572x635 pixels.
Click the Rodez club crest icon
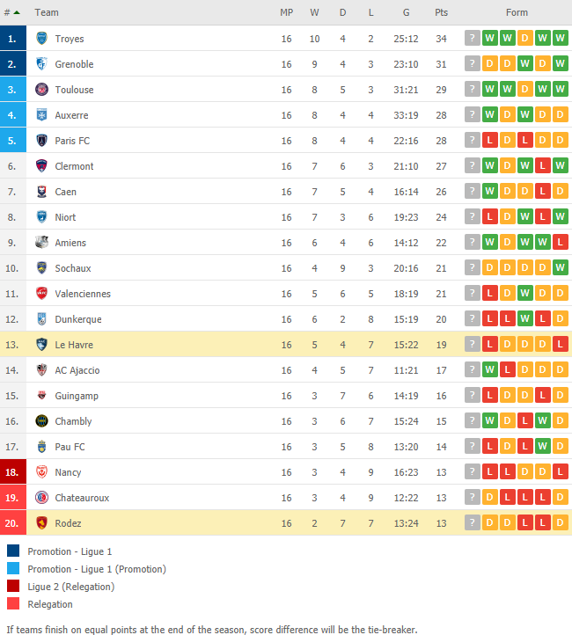click(41, 522)
